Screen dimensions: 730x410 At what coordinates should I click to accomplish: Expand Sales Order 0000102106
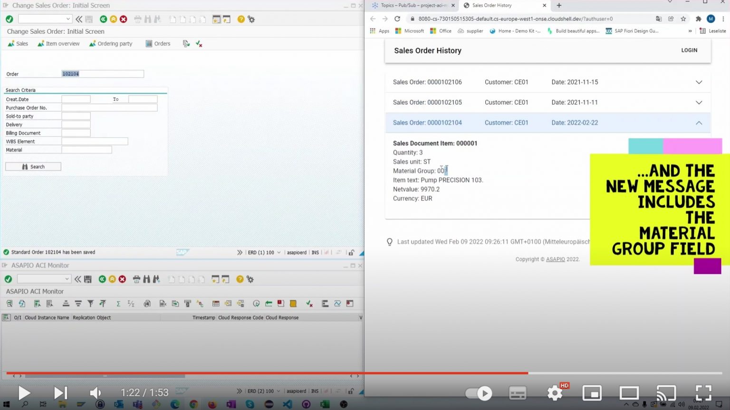[x=699, y=82]
